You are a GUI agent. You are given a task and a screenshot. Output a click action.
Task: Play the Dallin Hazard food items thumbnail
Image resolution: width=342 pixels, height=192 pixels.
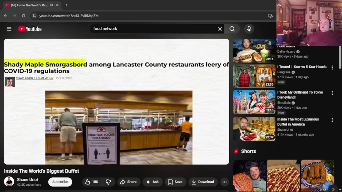tap(254, 51)
